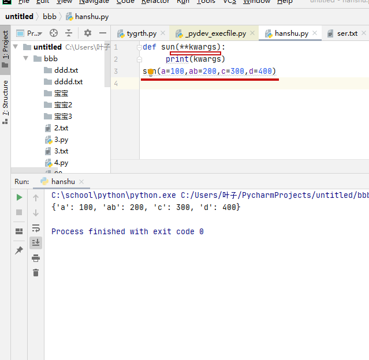Click the Collapse All icon in Project panel
The height and width of the screenshot is (360, 369).
point(69,33)
